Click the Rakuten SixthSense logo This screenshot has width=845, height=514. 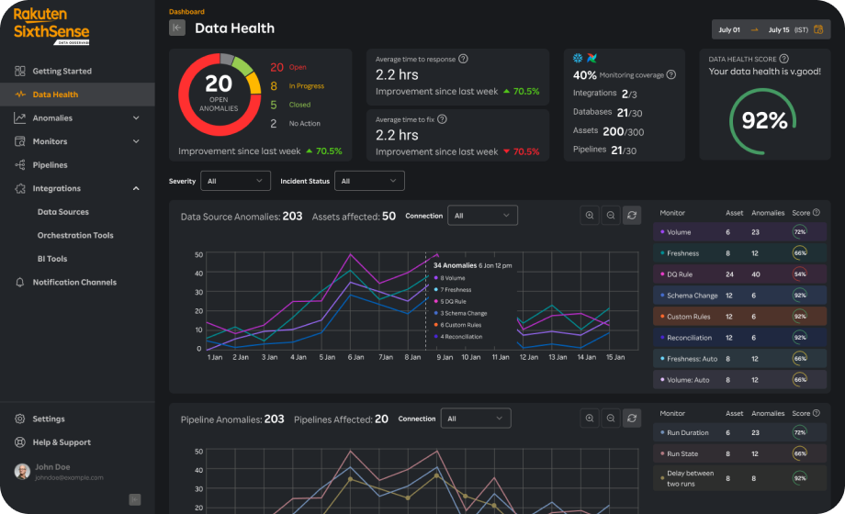click(x=51, y=25)
